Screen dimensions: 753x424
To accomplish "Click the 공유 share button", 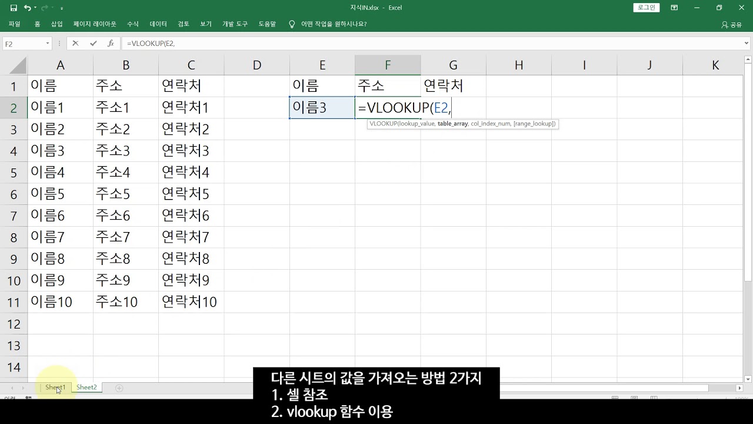I will coord(732,25).
